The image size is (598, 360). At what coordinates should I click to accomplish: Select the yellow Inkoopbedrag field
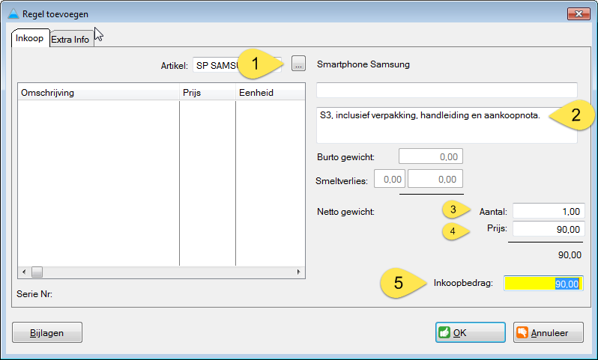[x=543, y=284]
